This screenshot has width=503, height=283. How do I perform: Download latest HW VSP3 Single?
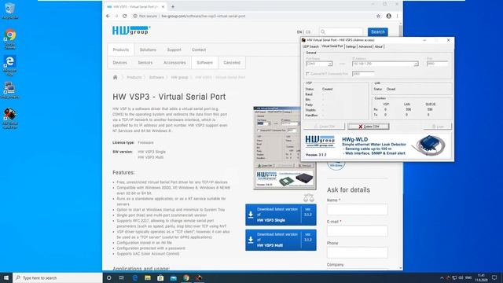(x=281, y=215)
